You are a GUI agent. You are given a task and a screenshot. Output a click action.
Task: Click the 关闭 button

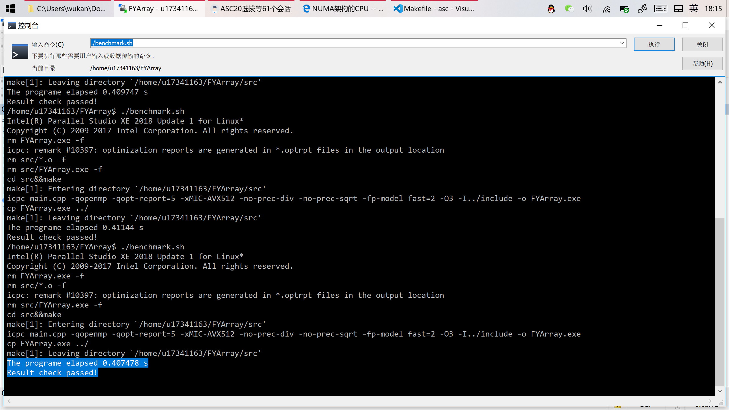coord(702,44)
